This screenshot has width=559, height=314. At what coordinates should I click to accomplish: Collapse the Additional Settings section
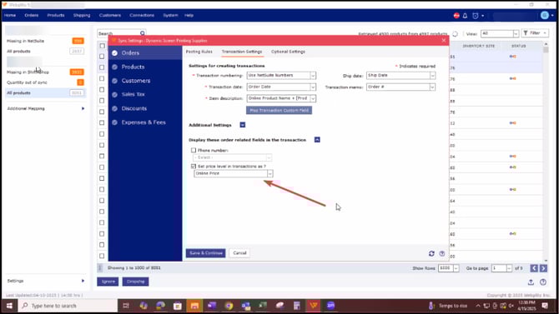coord(243,125)
